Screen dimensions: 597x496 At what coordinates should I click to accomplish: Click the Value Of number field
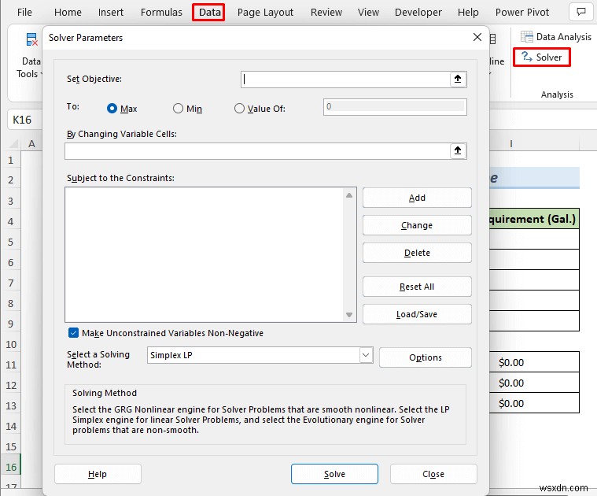pyautogui.click(x=395, y=107)
